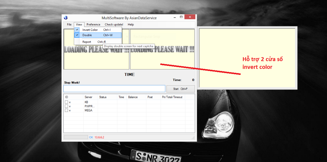The width and height of the screenshot is (327, 162).
Task: Click the Post column header
Action: tap(154, 97)
